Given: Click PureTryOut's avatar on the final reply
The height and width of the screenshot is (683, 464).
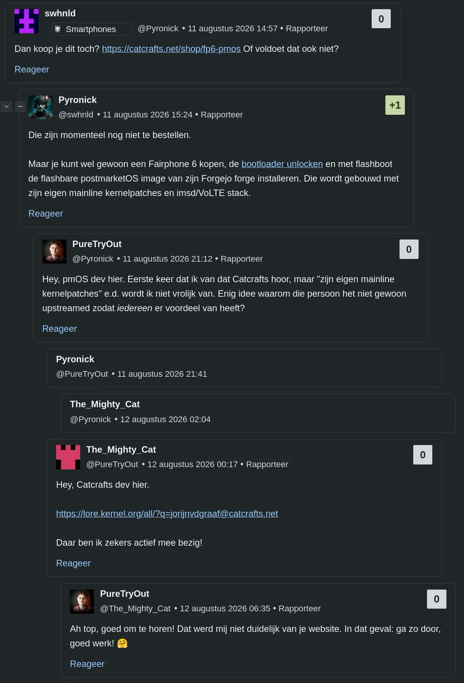Looking at the screenshot, I should coord(82,601).
